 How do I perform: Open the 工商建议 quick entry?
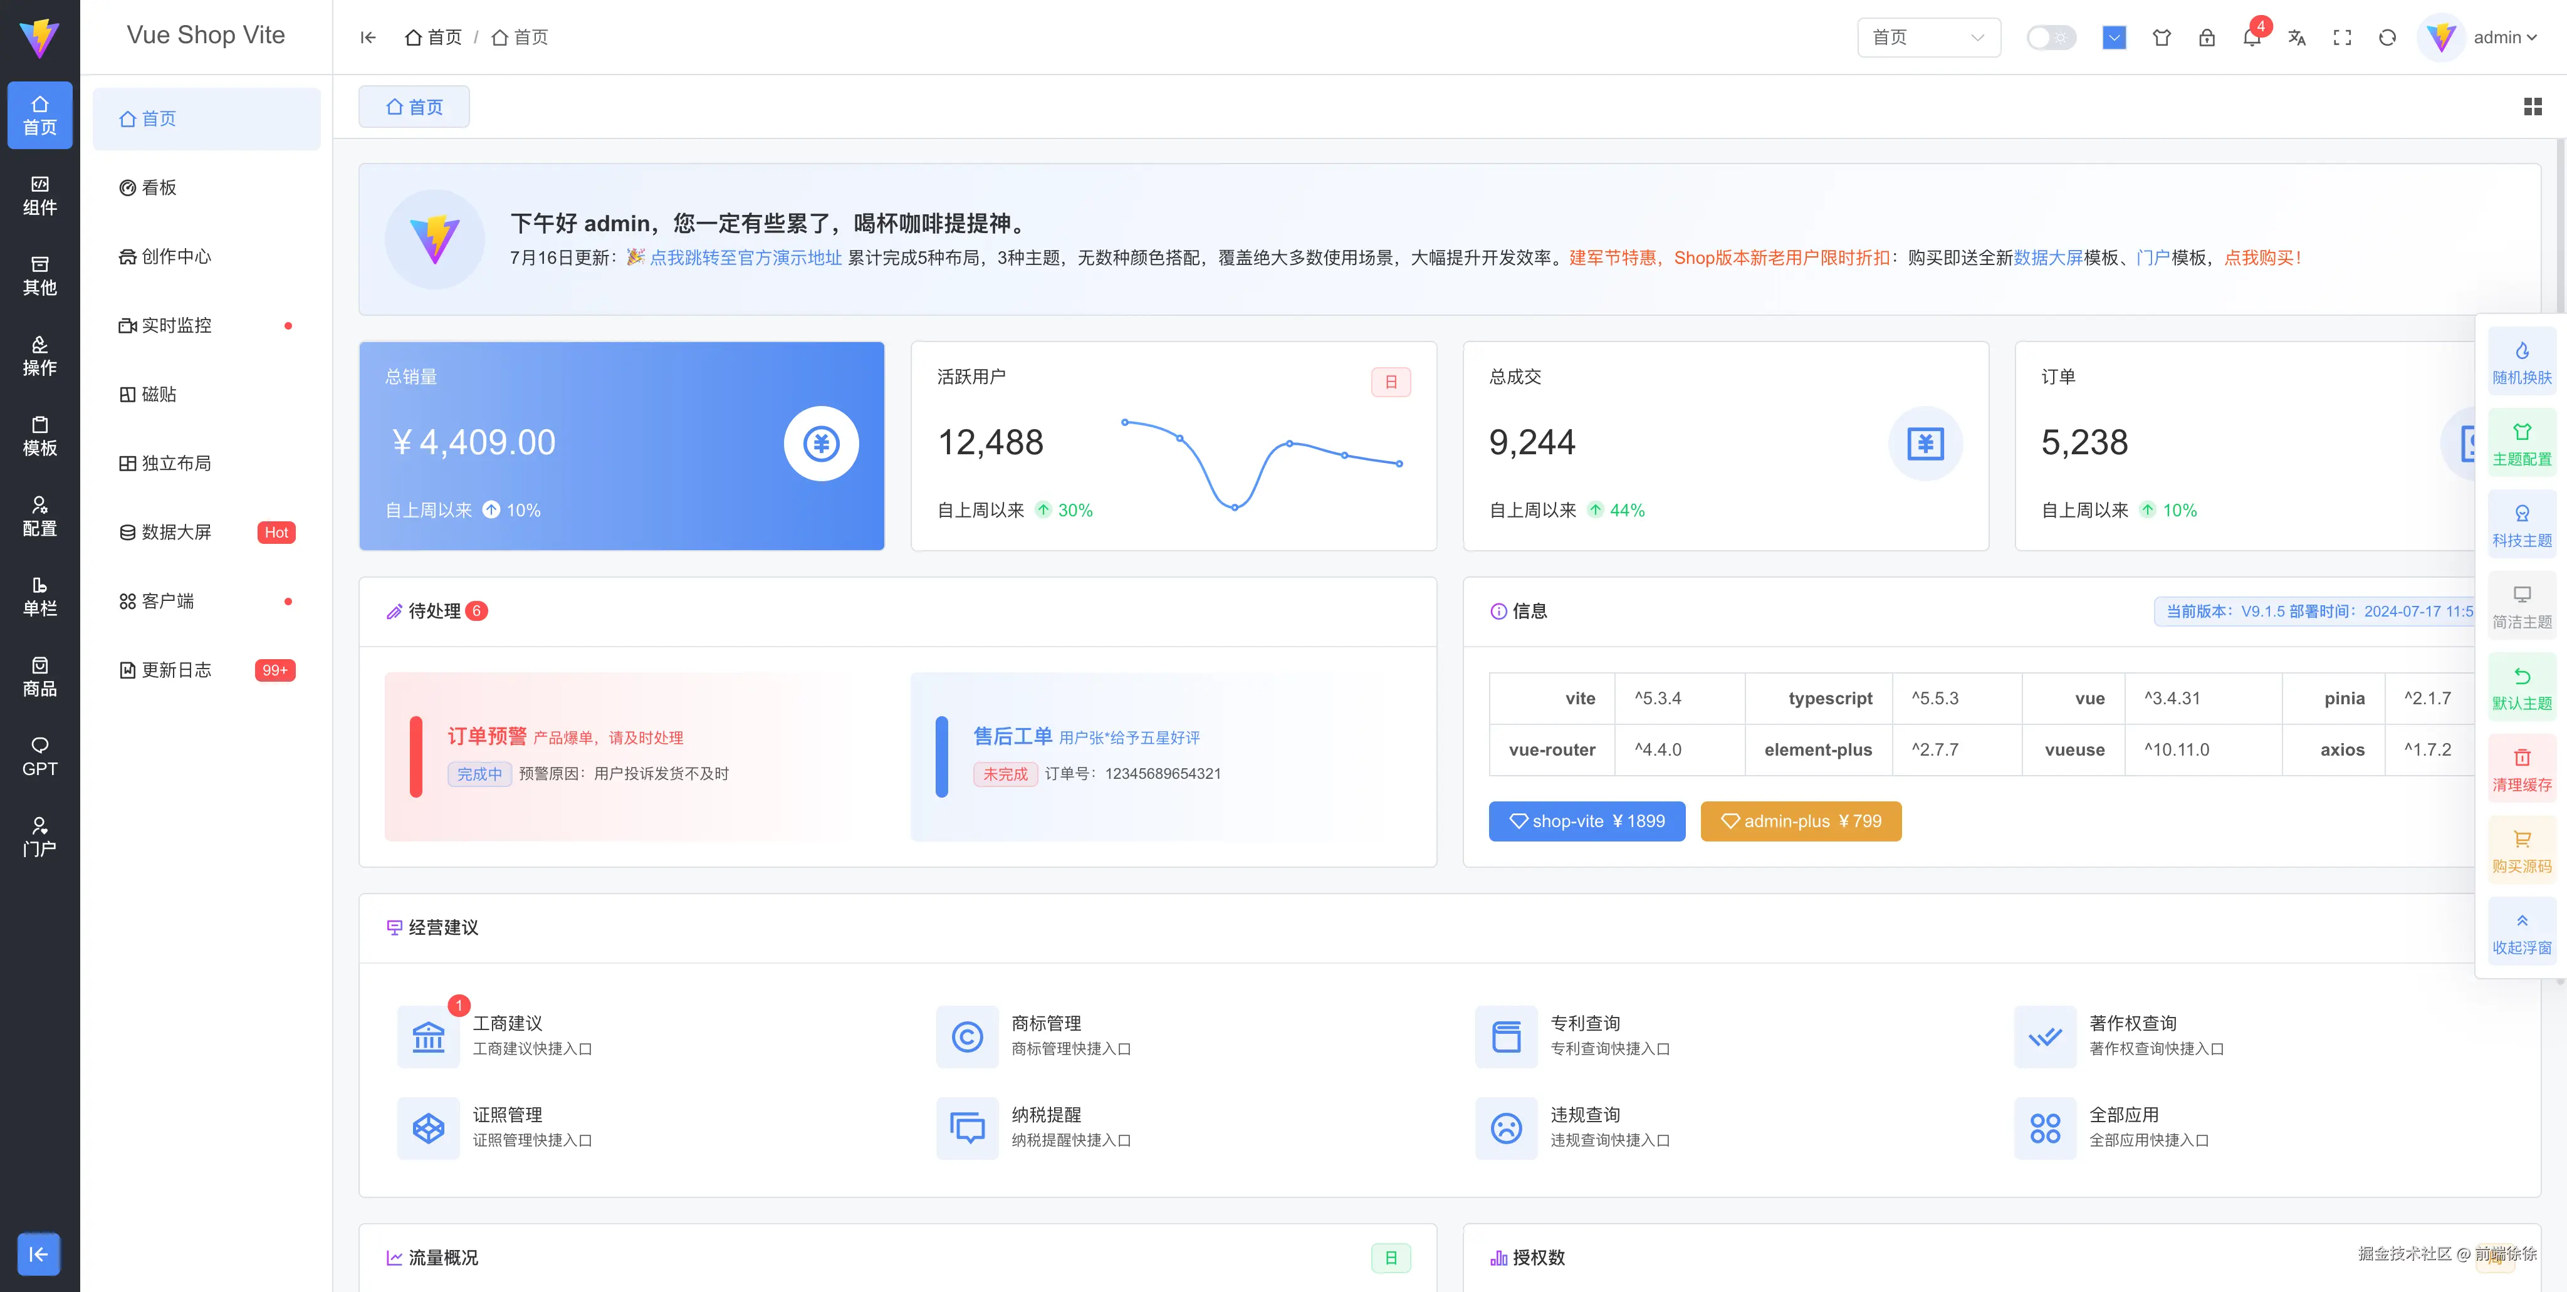[x=506, y=1023]
